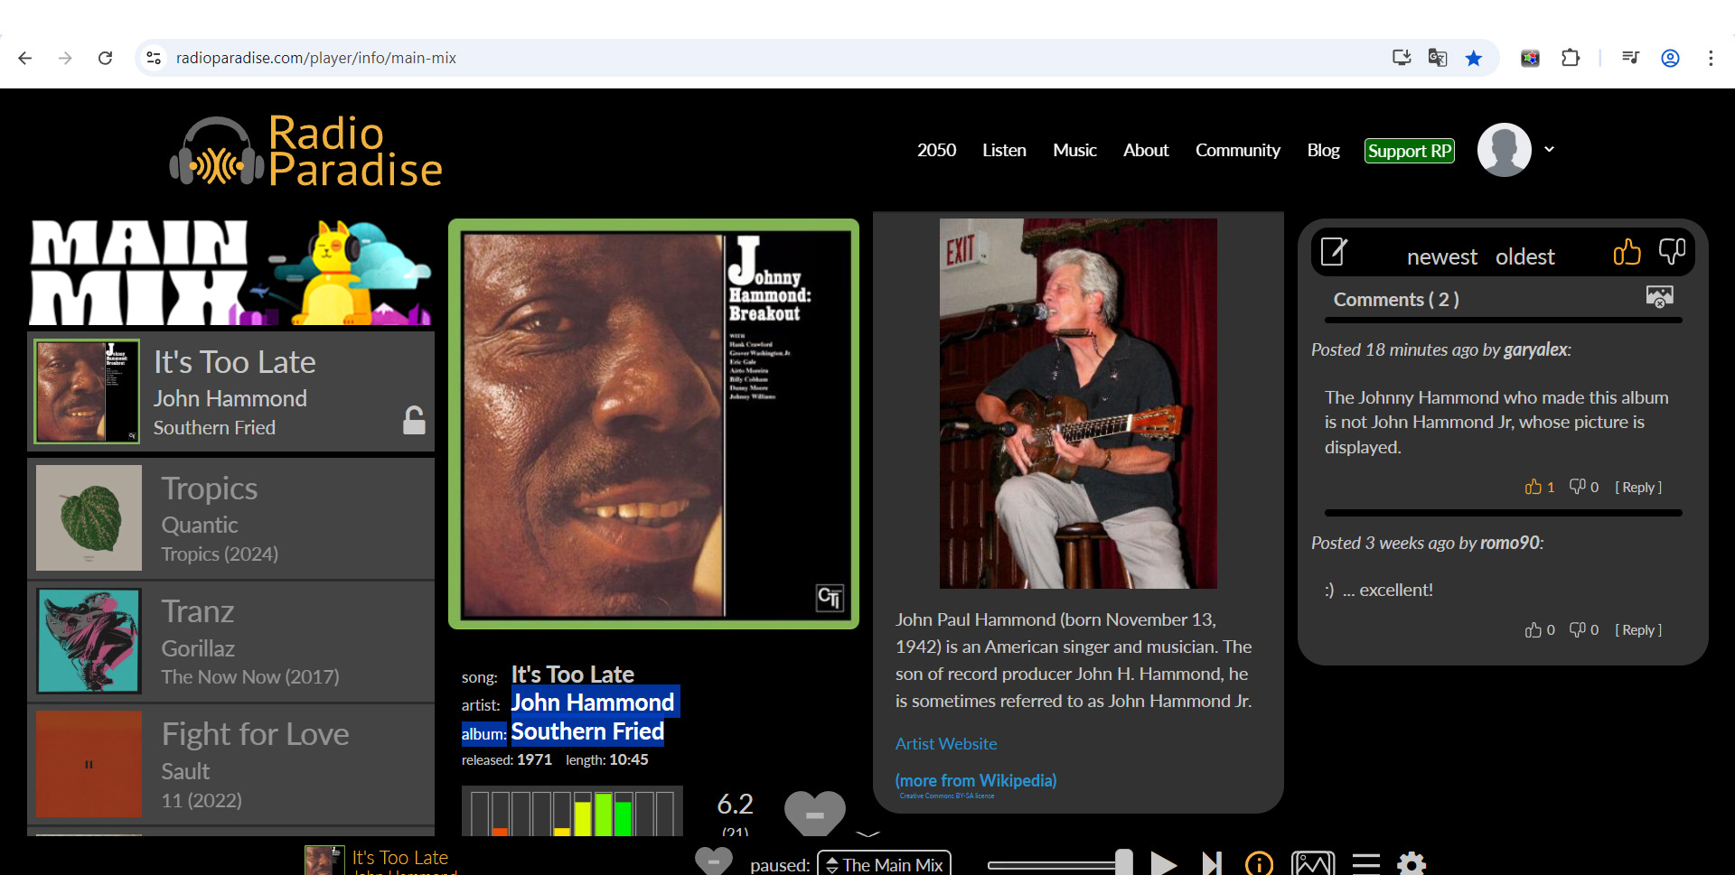1735x875 pixels.
Task: Click the garyalex username
Action: (1535, 349)
